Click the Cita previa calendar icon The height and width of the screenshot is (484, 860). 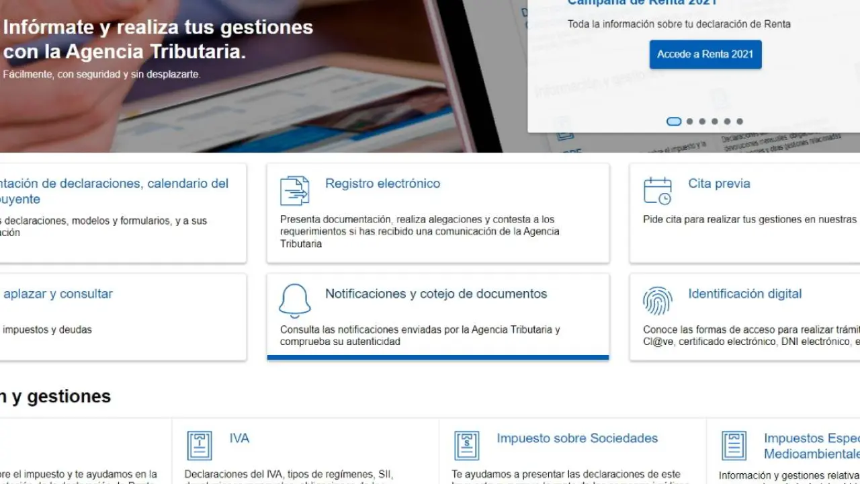tap(657, 191)
